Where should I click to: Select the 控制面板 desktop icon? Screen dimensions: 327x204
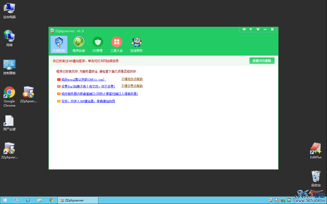9,67
